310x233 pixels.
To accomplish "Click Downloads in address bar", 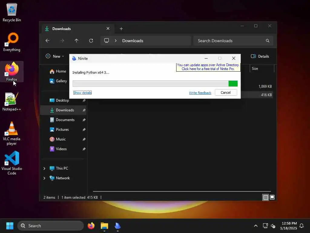I will coord(133,41).
